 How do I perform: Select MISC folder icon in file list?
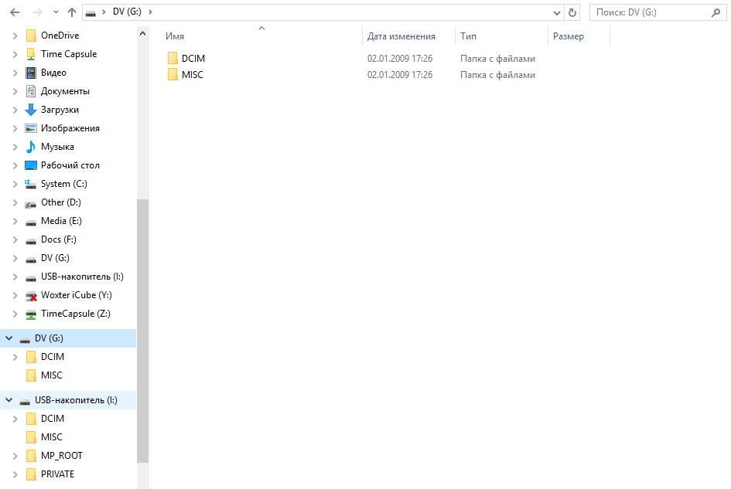pyautogui.click(x=173, y=74)
